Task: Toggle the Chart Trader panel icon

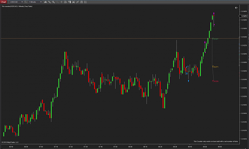Action: click(x=69, y=2)
